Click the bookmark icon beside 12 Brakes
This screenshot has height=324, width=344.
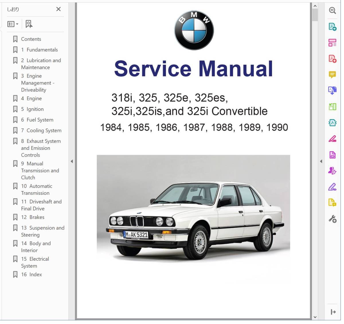[15, 217]
